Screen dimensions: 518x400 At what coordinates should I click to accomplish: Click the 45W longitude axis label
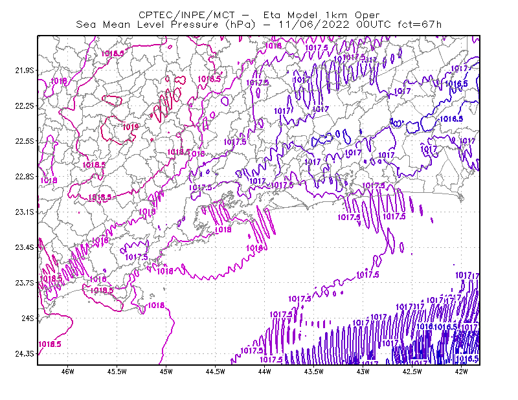(166, 372)
